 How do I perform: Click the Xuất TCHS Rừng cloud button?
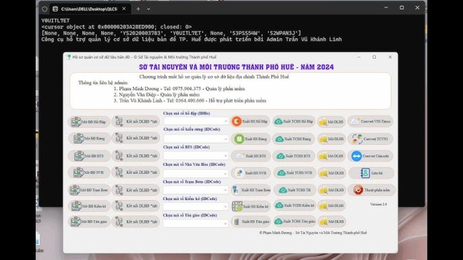point(294,139)
